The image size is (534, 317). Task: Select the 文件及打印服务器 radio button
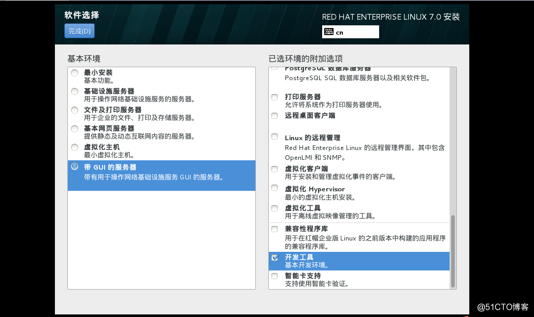[75, 110]
